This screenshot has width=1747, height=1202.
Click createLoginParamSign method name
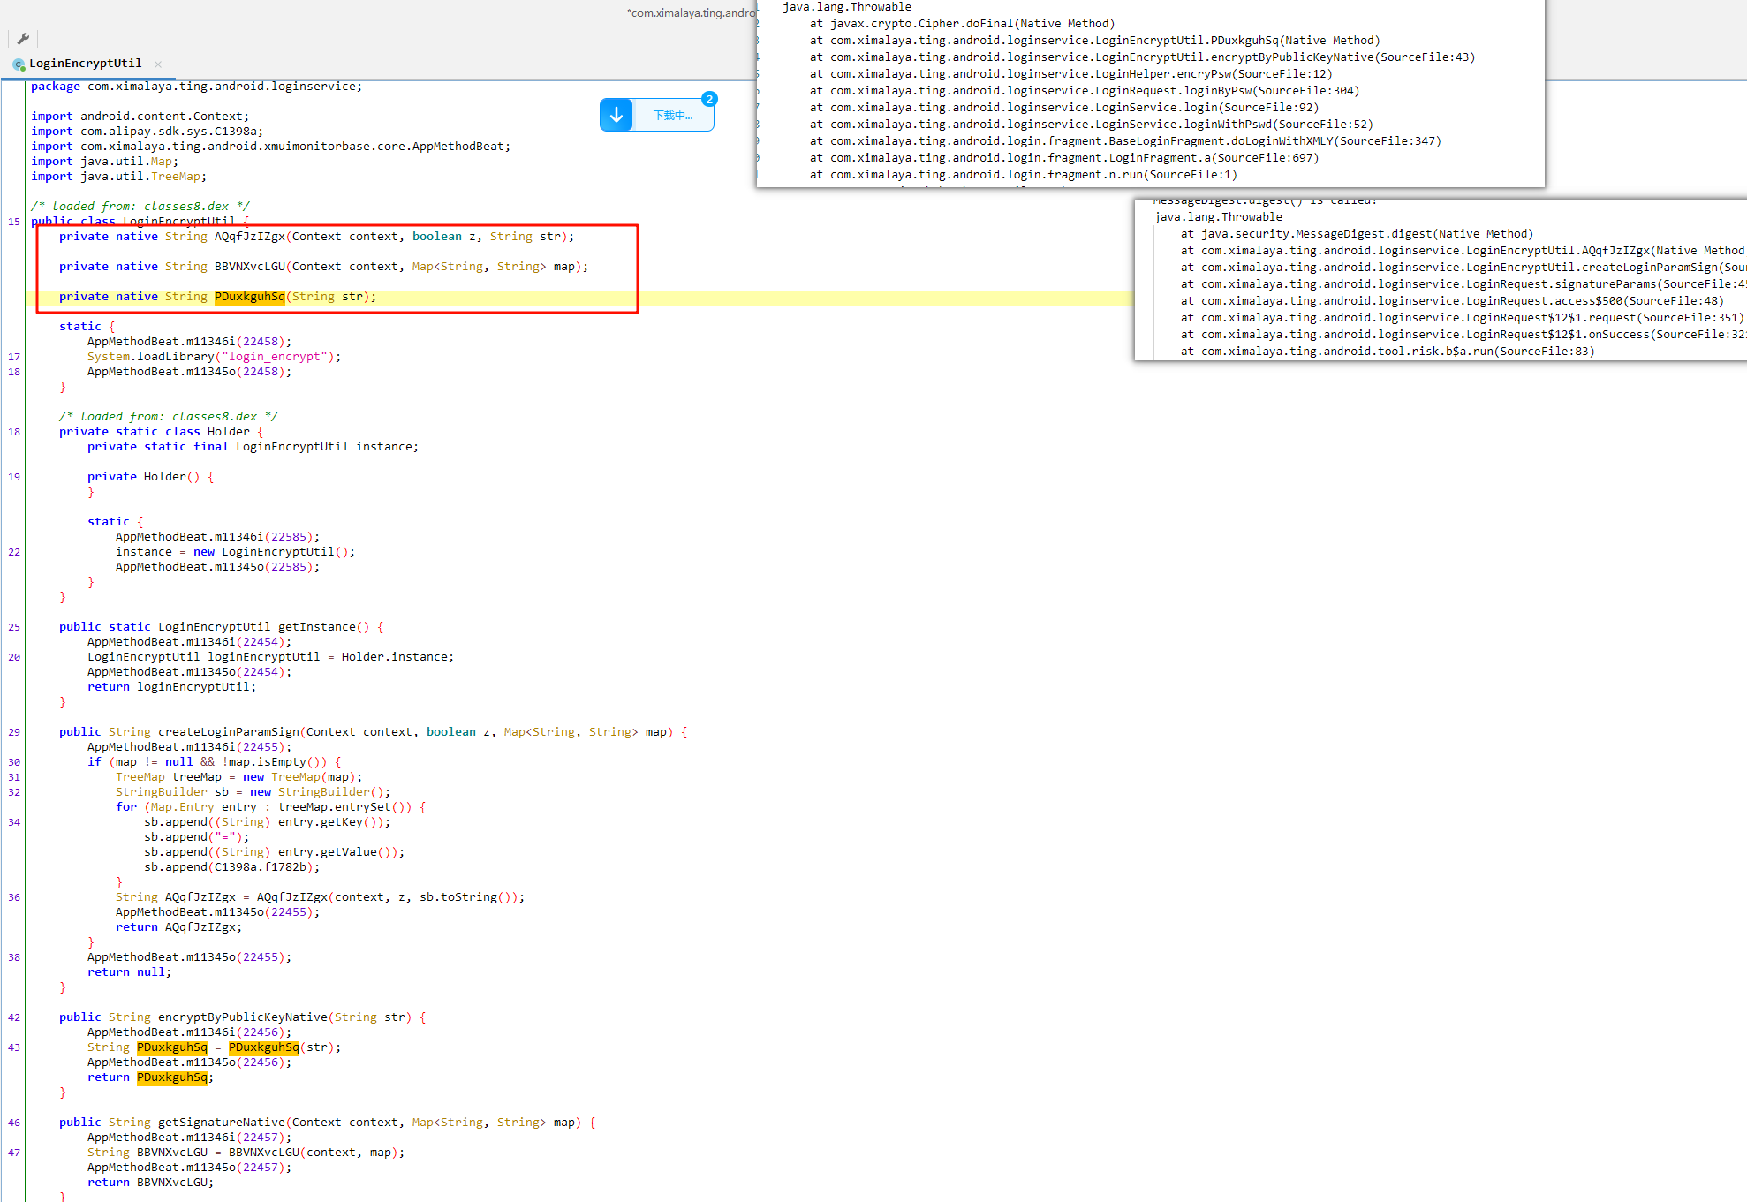[229, 732]
